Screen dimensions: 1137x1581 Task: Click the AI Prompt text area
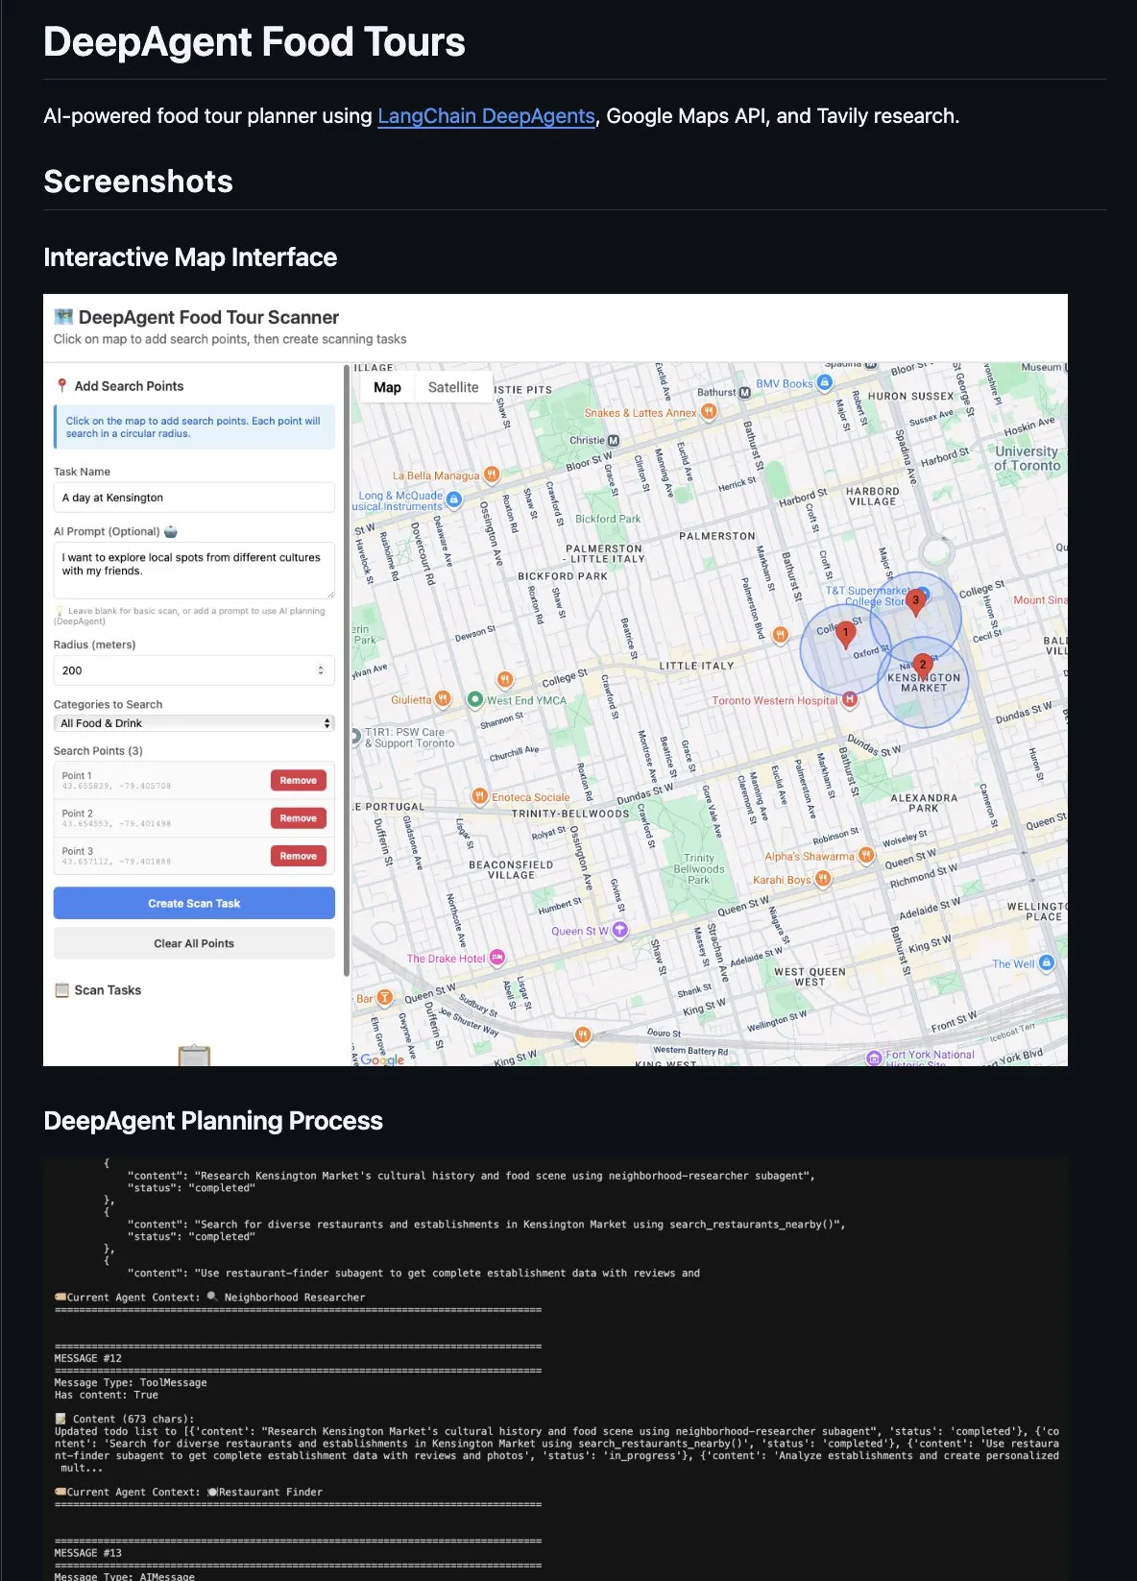[194, 570]
